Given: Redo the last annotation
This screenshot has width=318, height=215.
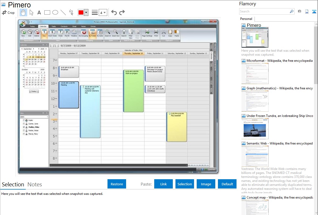Looking at the screenshot, I should [x=122, y=12].
